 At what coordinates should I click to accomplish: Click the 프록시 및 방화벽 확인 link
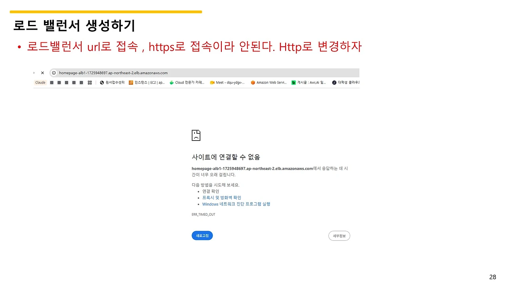point(221,198)
